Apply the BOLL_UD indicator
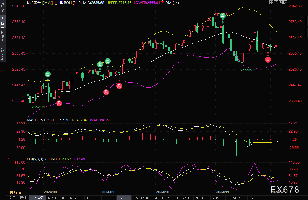Viewport: 308px width, 200px height. 93,198
